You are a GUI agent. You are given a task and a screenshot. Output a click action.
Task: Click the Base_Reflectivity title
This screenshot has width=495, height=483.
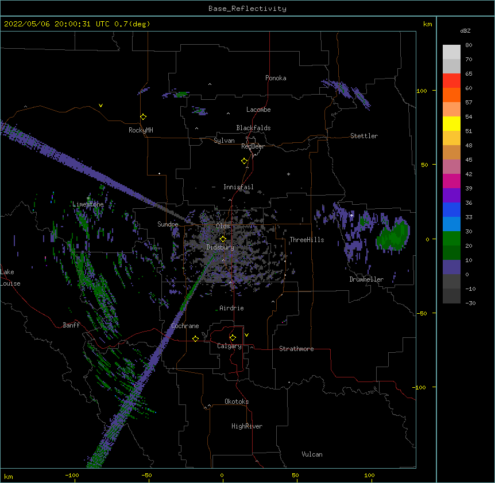point(247,9)
